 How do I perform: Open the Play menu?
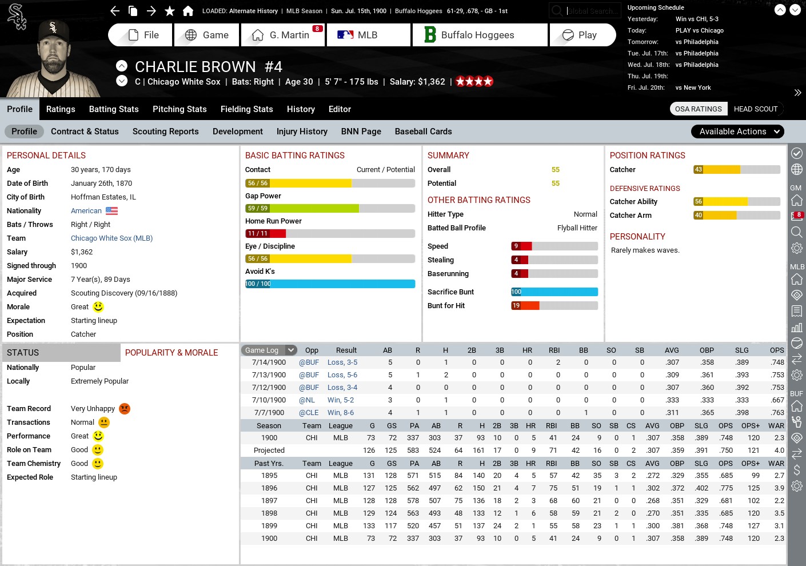pos(583,35)
